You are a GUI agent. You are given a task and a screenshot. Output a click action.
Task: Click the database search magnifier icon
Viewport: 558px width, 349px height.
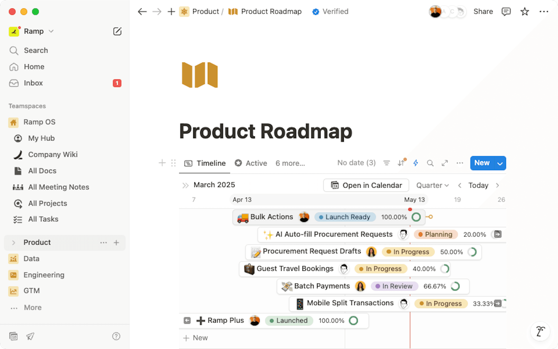coord(430,163)
